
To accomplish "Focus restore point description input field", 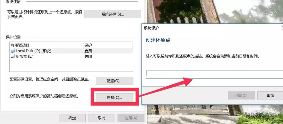I will tap(214, 74).
